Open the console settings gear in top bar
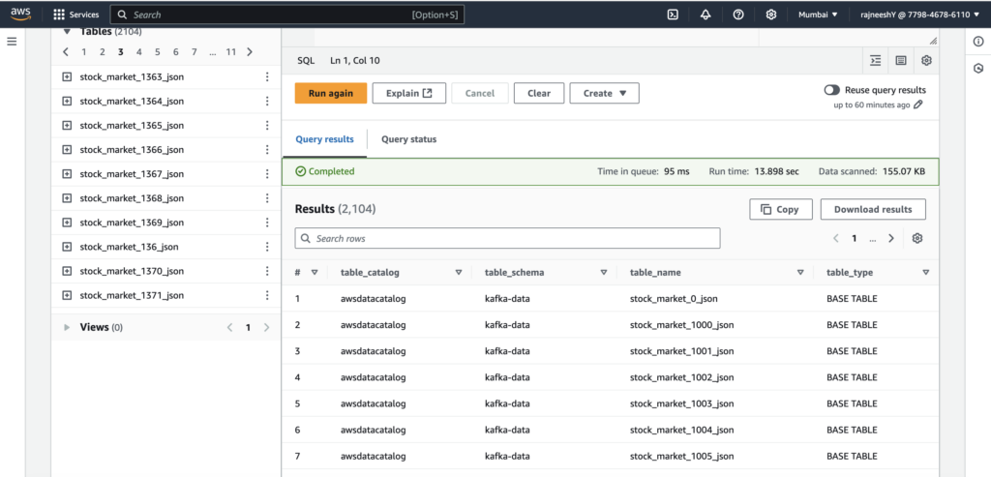Image resolution: width=991 pixels, height=477 pixels. [771, 15]
